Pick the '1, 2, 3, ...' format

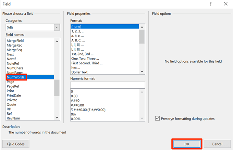tap(81, 31)
